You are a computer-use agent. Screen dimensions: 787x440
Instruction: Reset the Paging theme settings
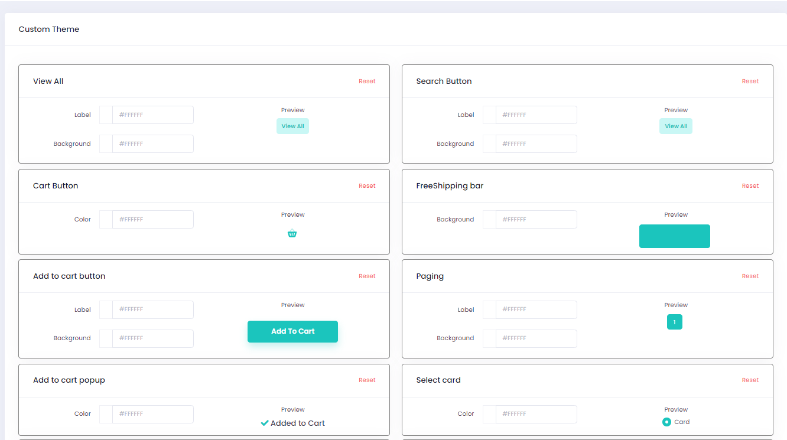pyautogui.click(x=750, y=276)
